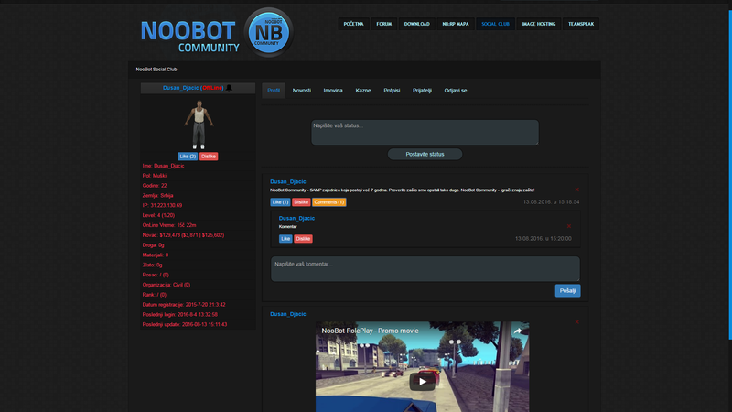Remove the 'Komentar' comment using red X
The width and height of the screenshot is (732, 412).
pos(568,226)
